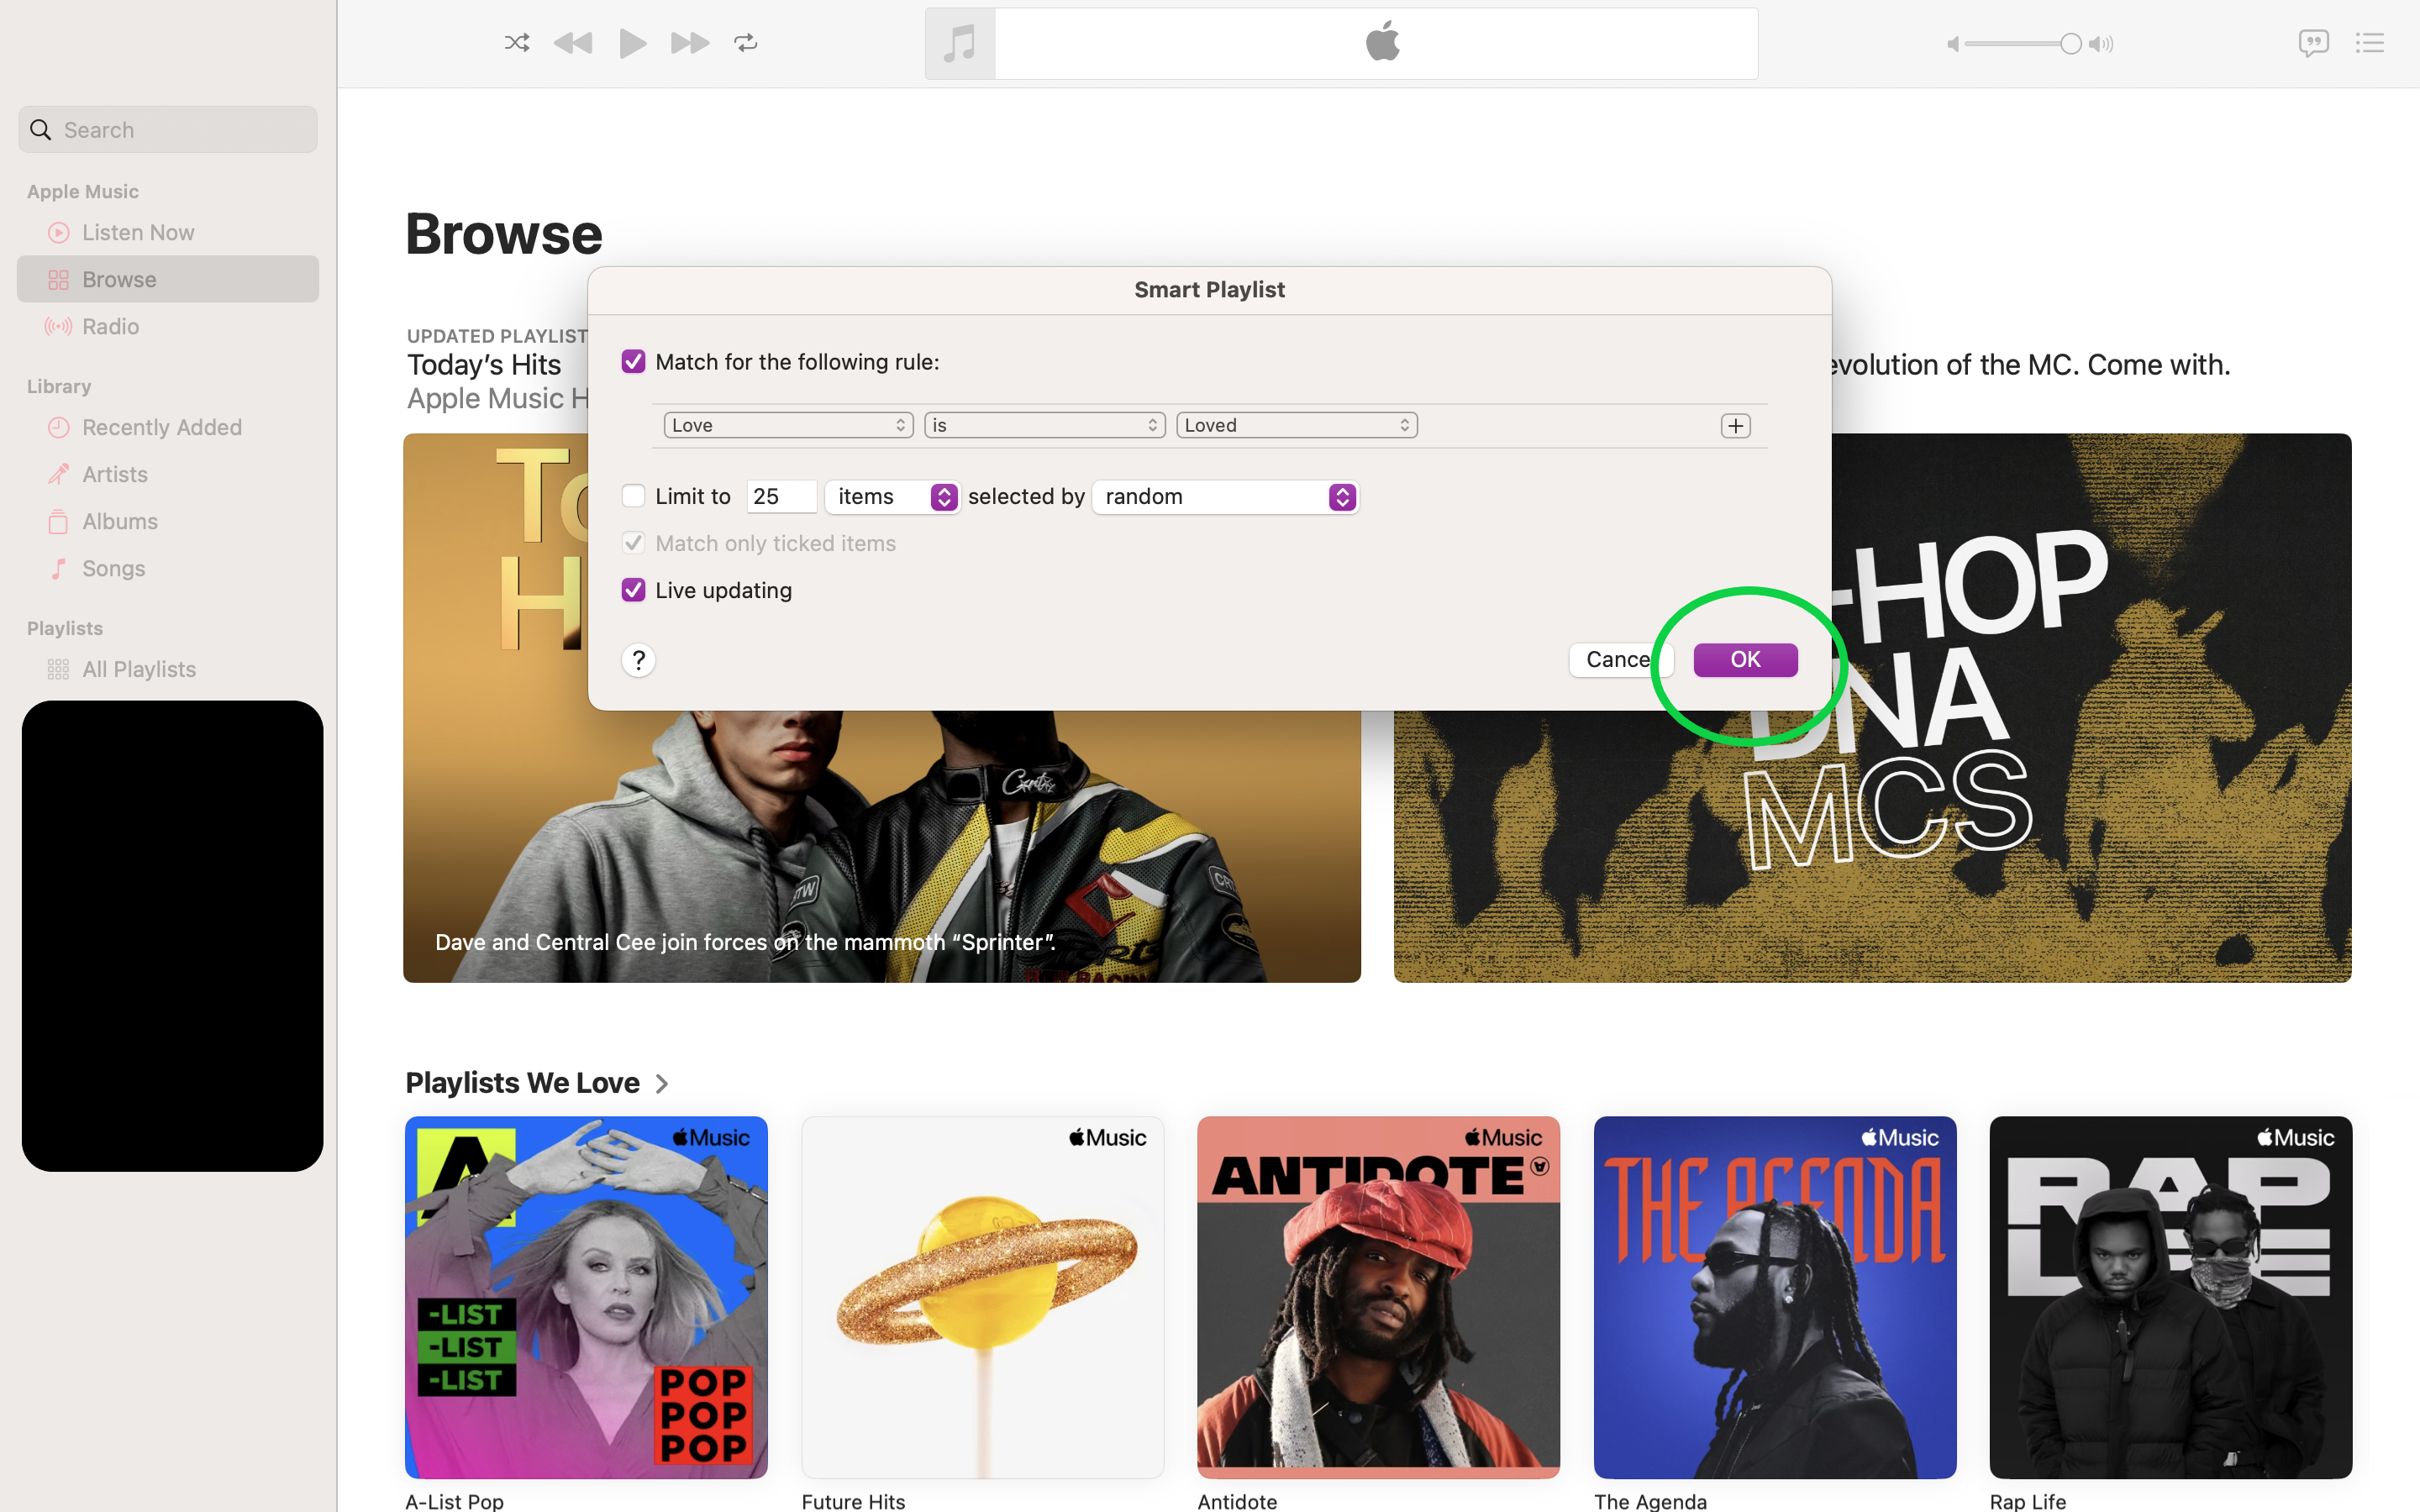Open Songs library view
The image size is (2420, 1512).
pos(168,568)
